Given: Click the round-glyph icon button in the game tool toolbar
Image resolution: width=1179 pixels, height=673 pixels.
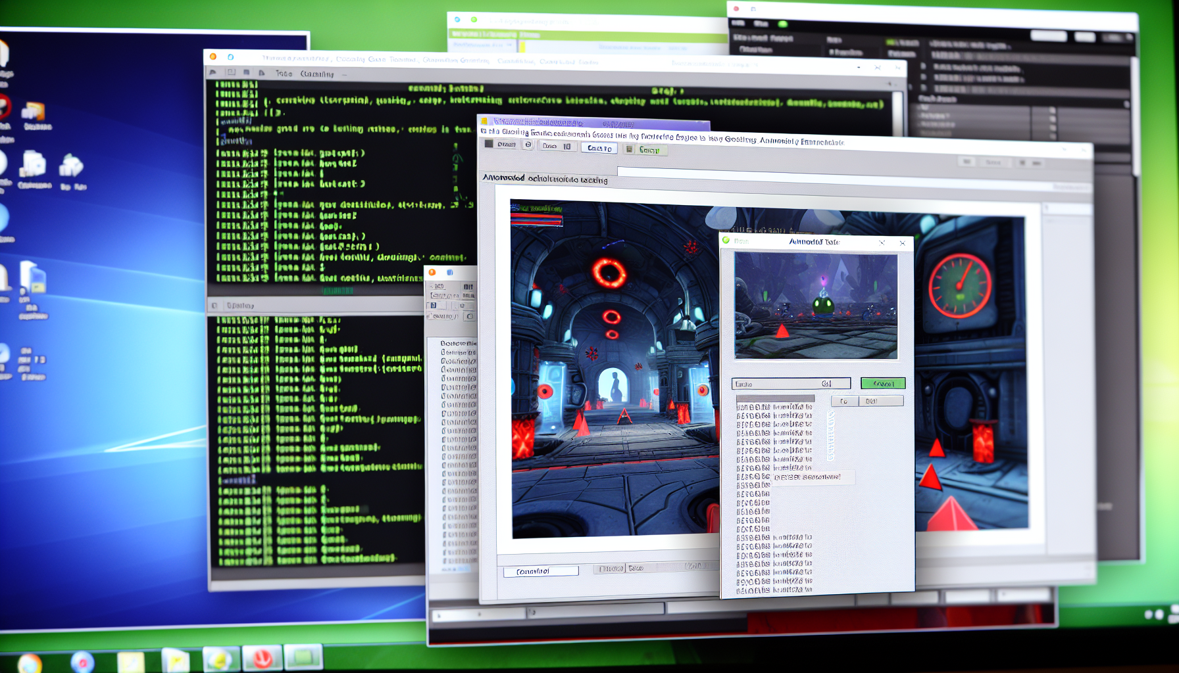Looking at the screenshot, I should tap(528, 145).
